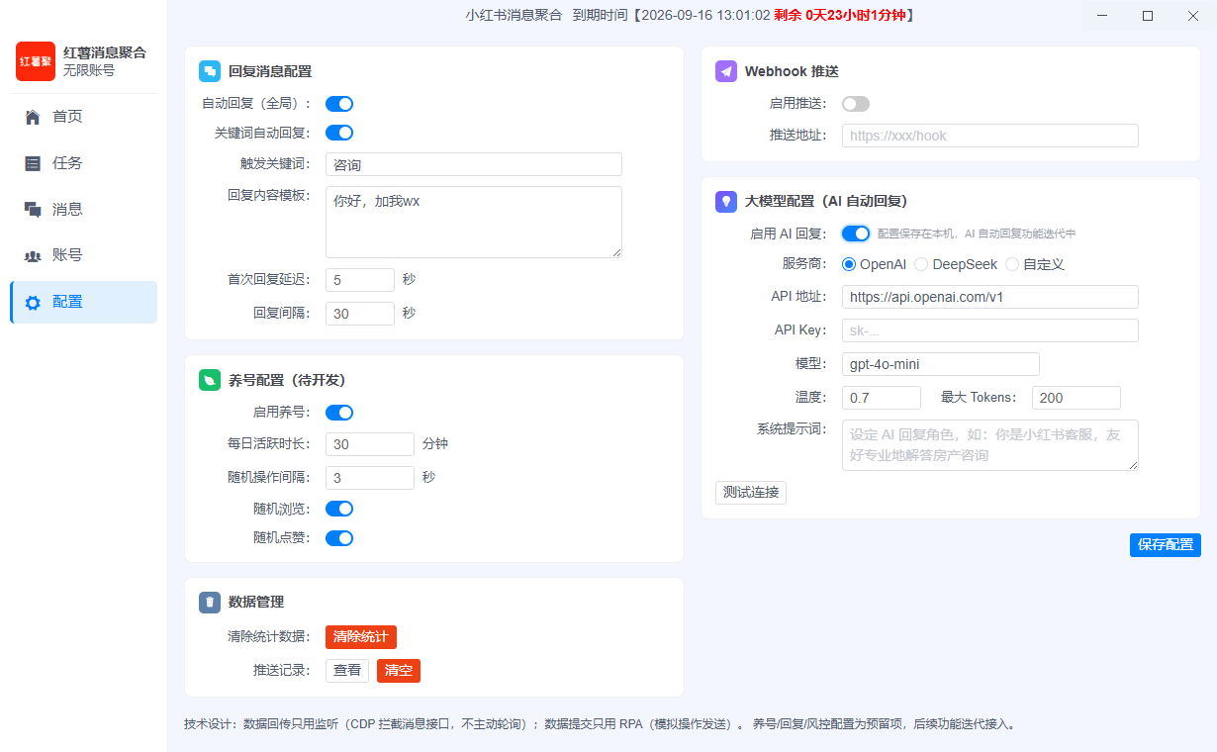Open the 消息 page in sidebar

tap(83, 209)
